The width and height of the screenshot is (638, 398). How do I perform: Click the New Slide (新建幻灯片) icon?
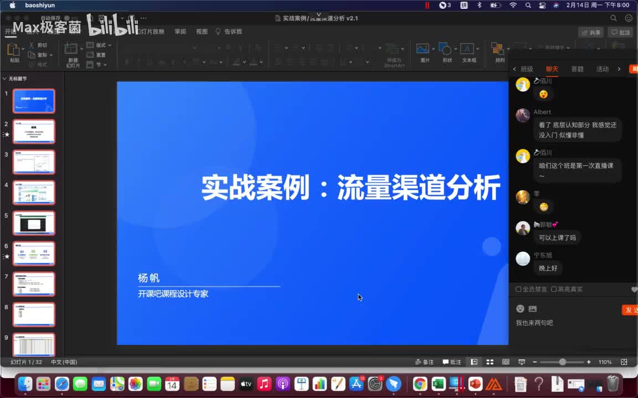(x=71, y=49)
